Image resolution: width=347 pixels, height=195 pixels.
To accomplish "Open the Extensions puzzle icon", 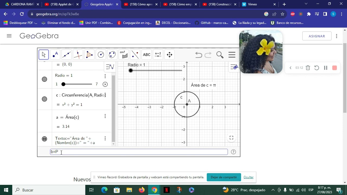I will (x=309, y=14).
